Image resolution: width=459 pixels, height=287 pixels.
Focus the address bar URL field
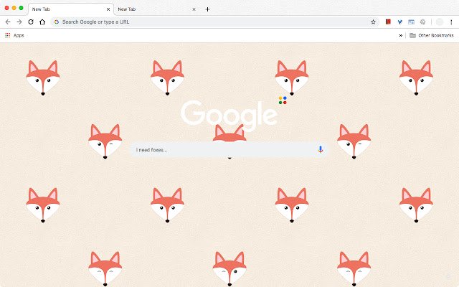[215, 22]
